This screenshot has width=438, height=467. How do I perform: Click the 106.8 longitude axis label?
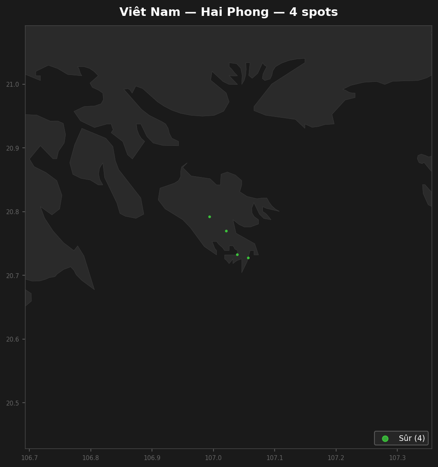point(90,458)
